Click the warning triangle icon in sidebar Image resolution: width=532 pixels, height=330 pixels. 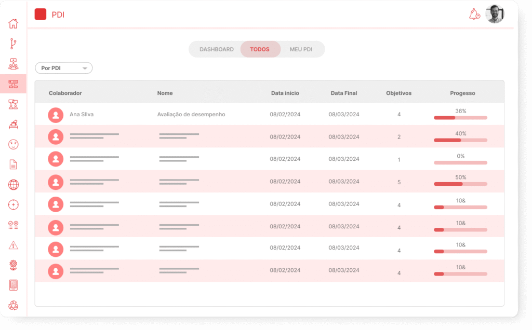13,245
